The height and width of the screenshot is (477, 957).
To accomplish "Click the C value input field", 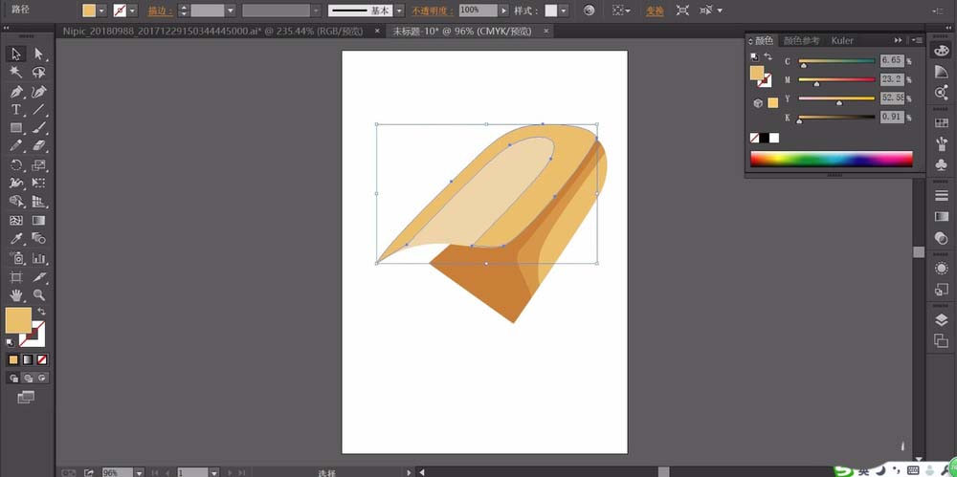I will 892,61.
